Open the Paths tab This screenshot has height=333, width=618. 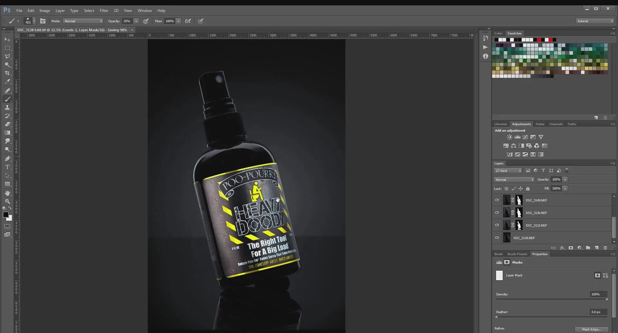pyautogui.click(x=572, y=124)
